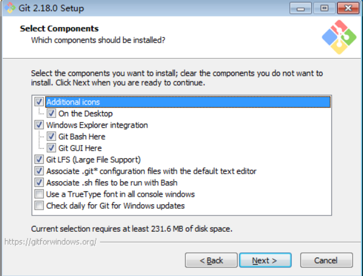Select the Additional icons tree row label
Image resolution: width=363 pixels, height=276 pixels.
73,102
